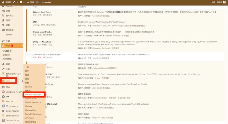Viewport: 228px width, 124px height.
Task: Select Mailgun Lists in the settings flyout
Action: tap(31, 110)
